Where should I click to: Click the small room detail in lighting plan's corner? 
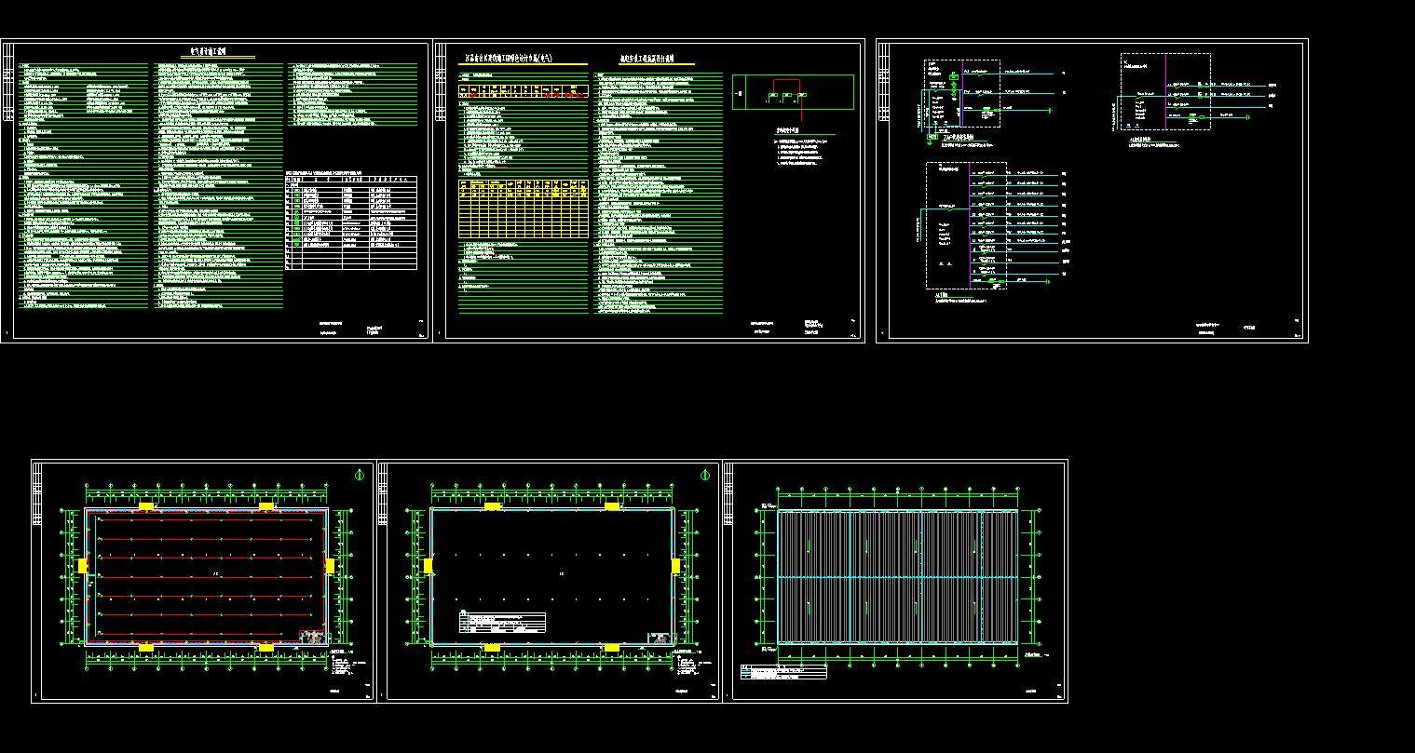[314, 637]
